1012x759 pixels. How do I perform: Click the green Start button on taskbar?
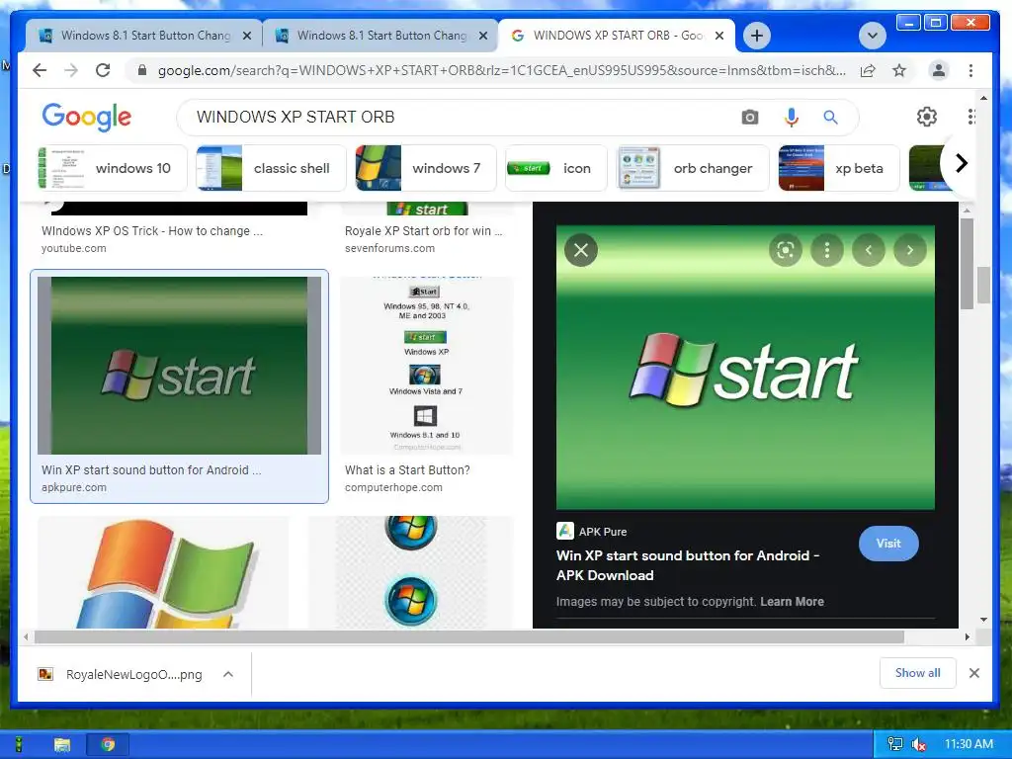(x=19, y=745)
